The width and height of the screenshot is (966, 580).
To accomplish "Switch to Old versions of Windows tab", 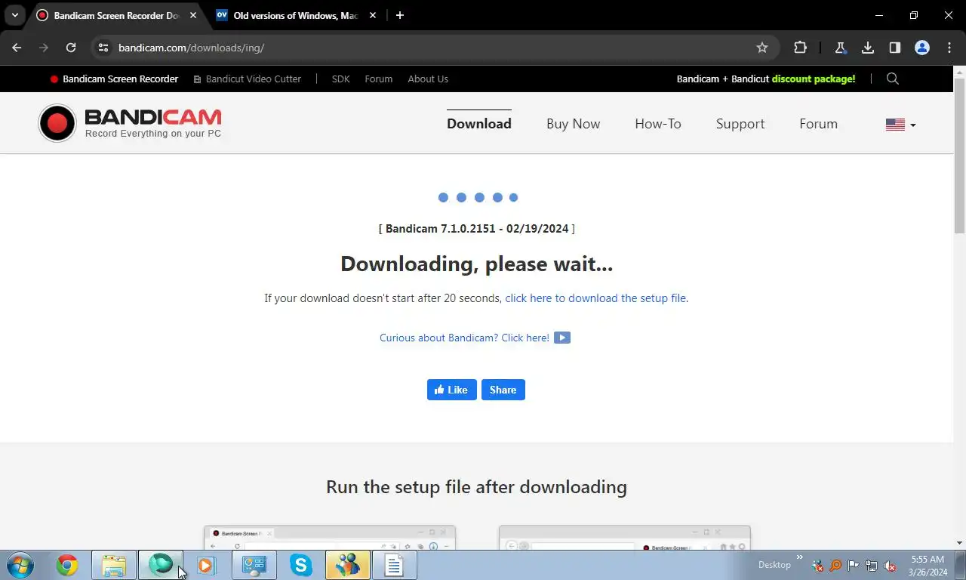I will click(x=296, y=15).
